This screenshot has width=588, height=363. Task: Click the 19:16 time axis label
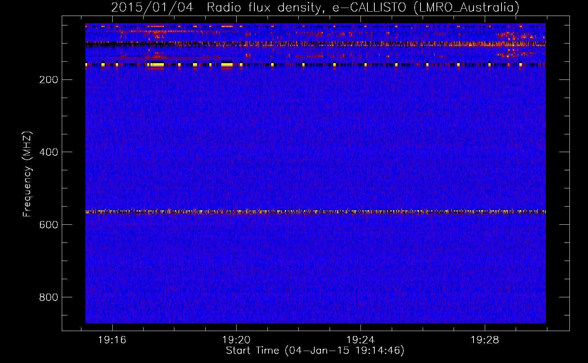(x=112, y=340)
